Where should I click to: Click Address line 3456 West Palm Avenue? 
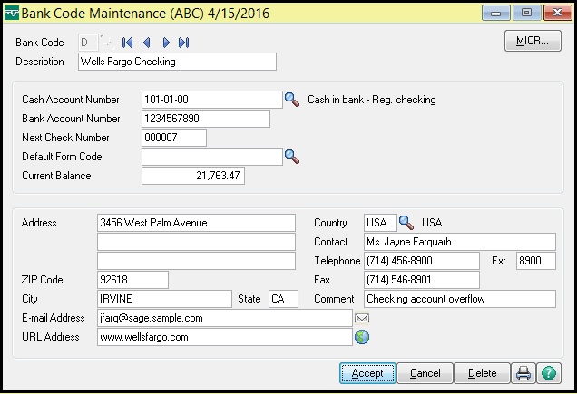pyautogui.click(x=196, y=223)
